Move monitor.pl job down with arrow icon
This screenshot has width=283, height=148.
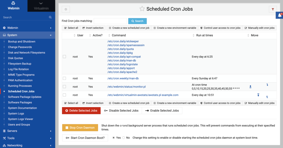pos(250,87)
